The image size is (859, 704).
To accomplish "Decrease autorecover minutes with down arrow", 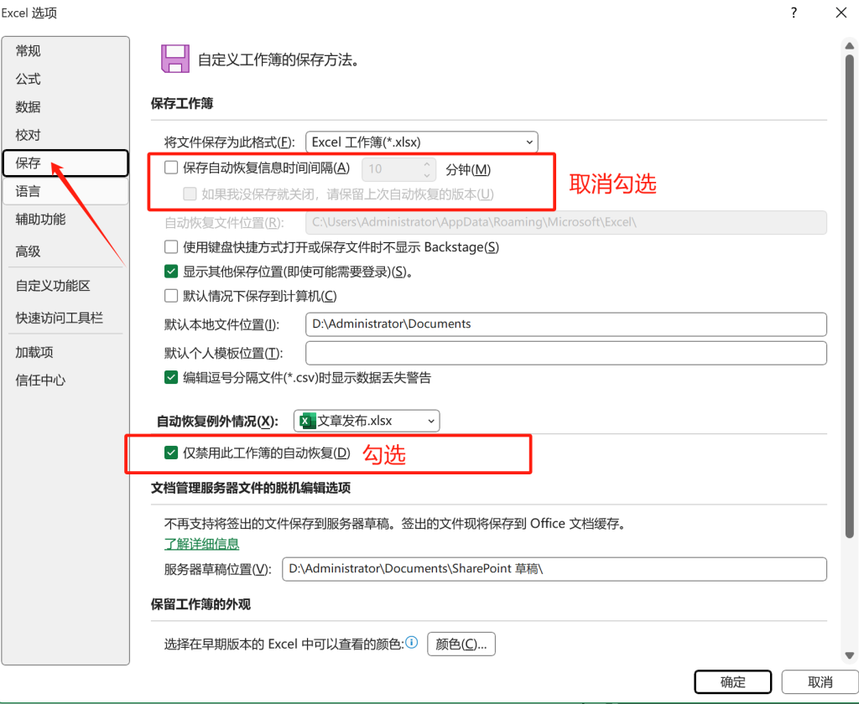I will click(427, 174).
